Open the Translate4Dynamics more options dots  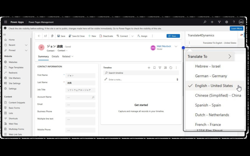[x=189, y=43]
